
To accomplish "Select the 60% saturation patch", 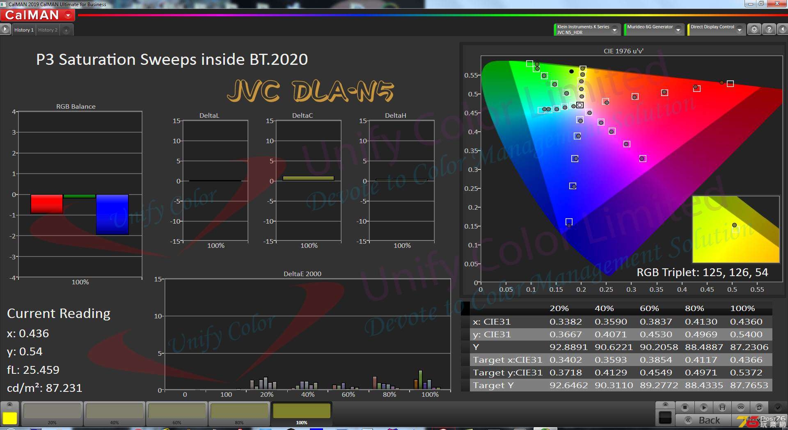I will (177, 414).
